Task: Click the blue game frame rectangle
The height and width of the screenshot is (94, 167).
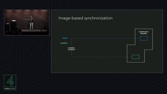Action: click(x=144, y=38)
